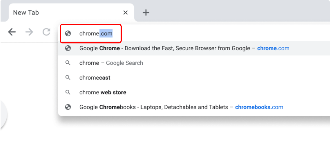Choose the "chrome – Google Search" suggestion
The width and height of the screenshot is (330, 161).
(x=111, y=63)
